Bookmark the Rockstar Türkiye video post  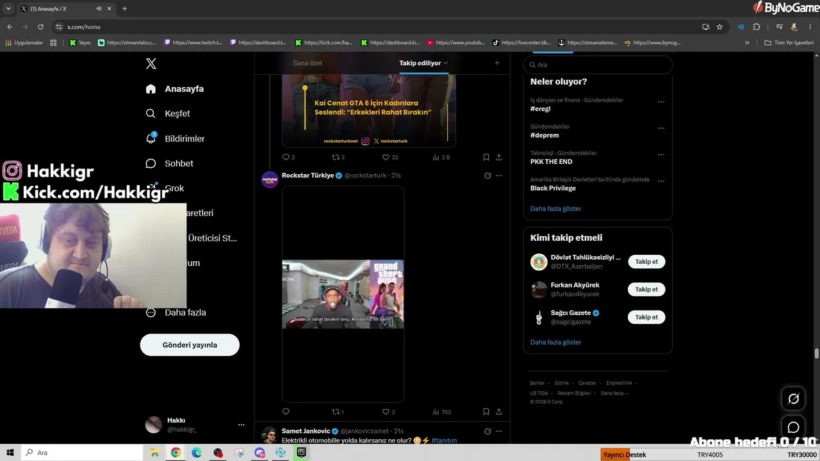pyautogui.click(x=486, y=412)
